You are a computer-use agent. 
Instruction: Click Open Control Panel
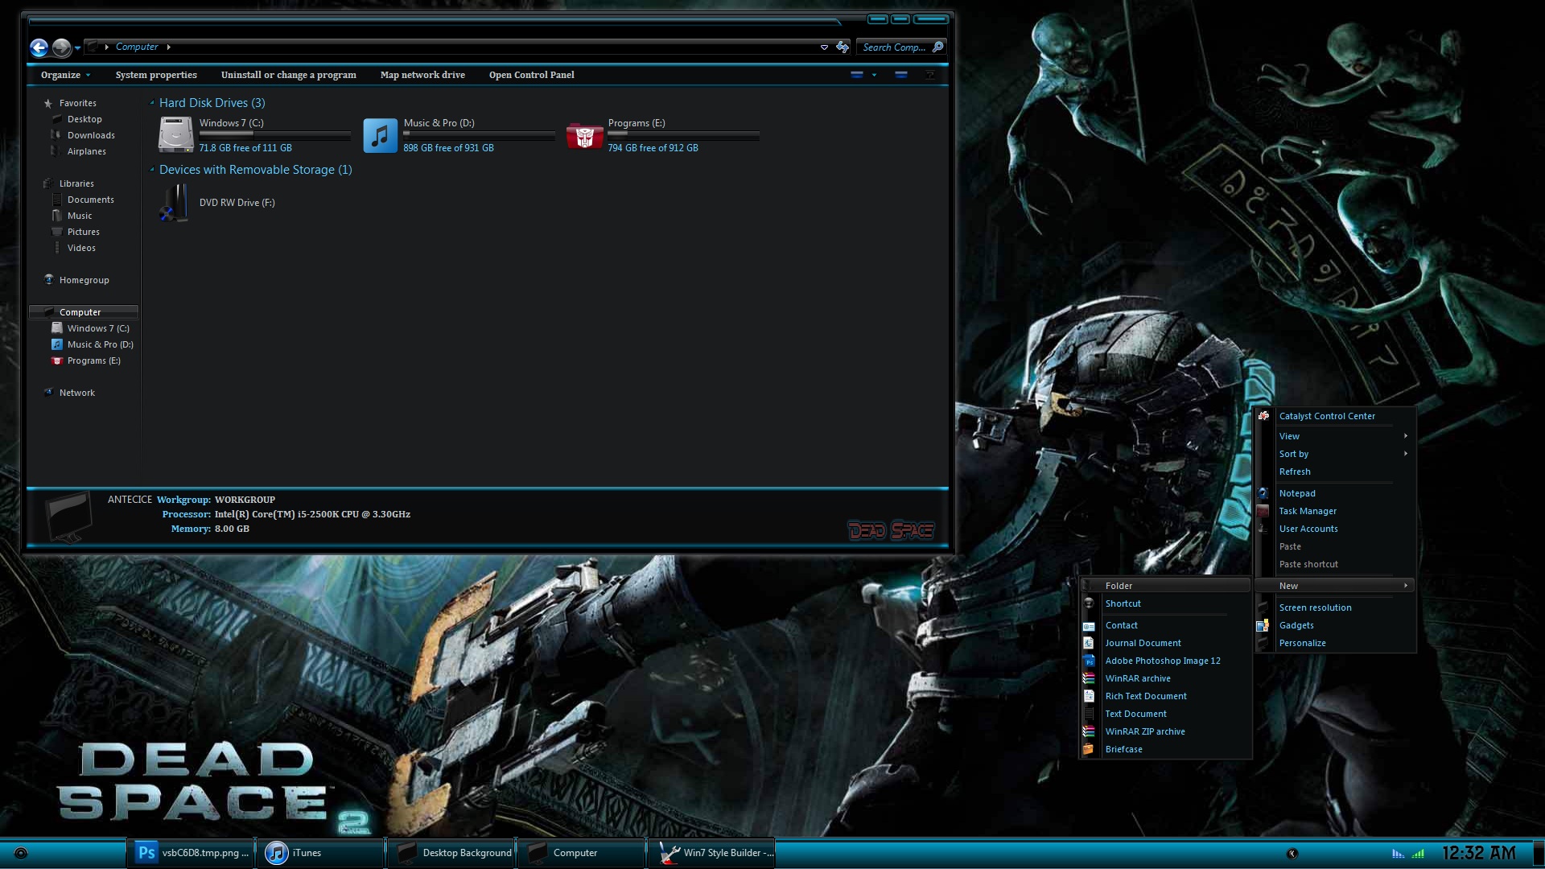[x=531, y=75]
